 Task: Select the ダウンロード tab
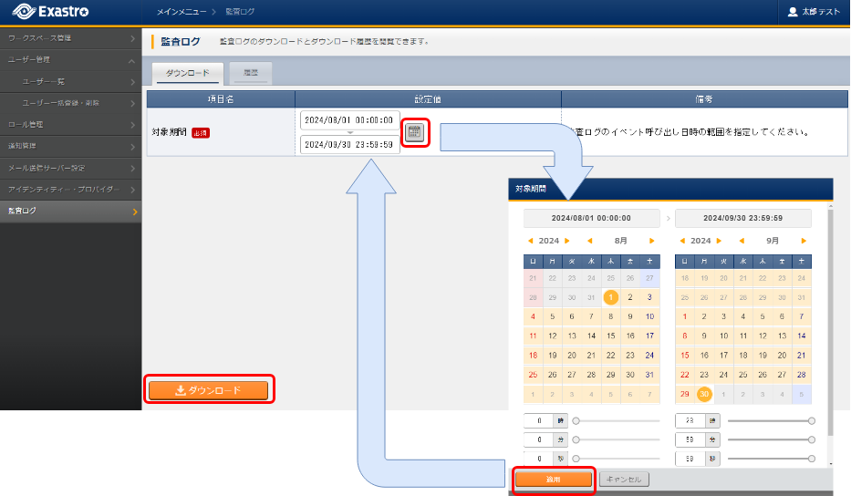pos(187,73)
